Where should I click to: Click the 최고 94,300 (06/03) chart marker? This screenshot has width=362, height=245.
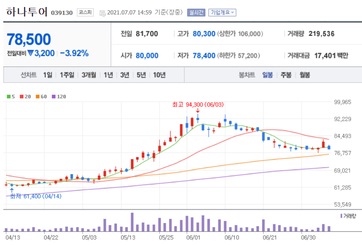198,105
